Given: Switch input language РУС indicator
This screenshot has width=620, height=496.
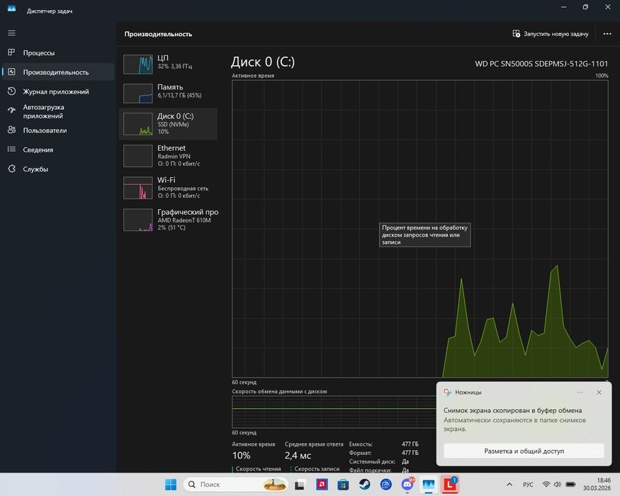Looking at the screenshot, I should click(x=528, y=484).
